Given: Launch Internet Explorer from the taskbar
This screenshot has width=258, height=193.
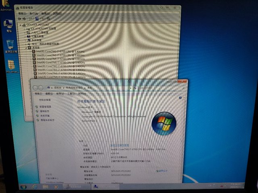Looking at the screenshot, I should point(35,187).
